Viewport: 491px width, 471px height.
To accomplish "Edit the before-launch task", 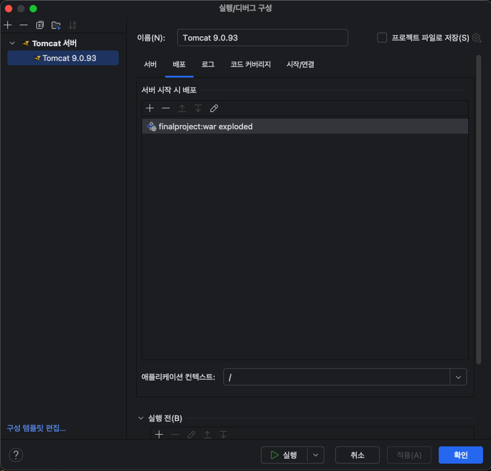I will [x=191, y=434].
